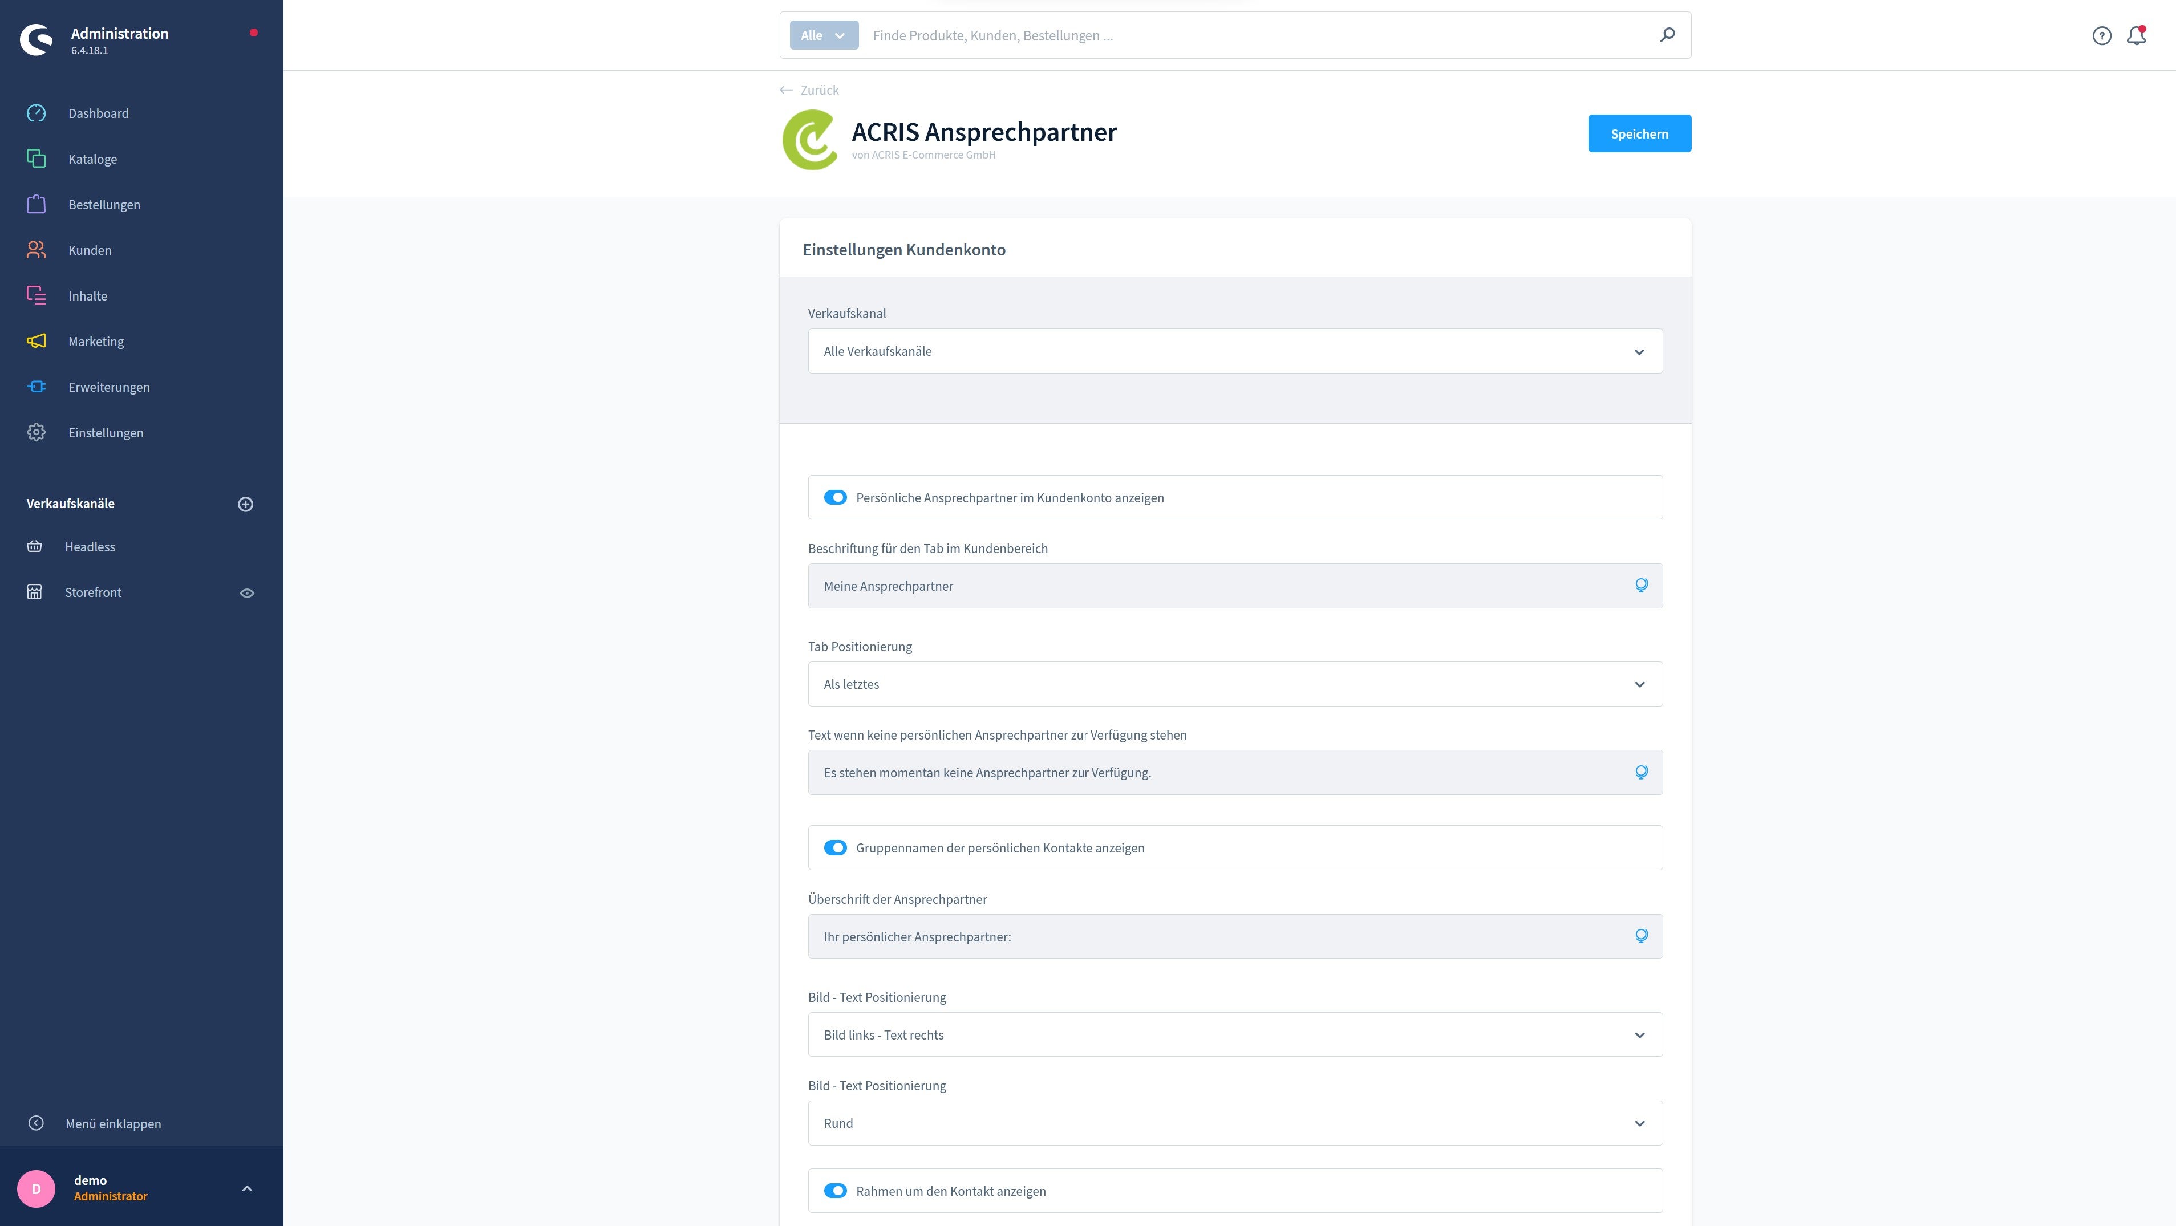
Task: Click the Kataloge icon in sidebar
Action: pyautogui.click(x=37, y=159)
